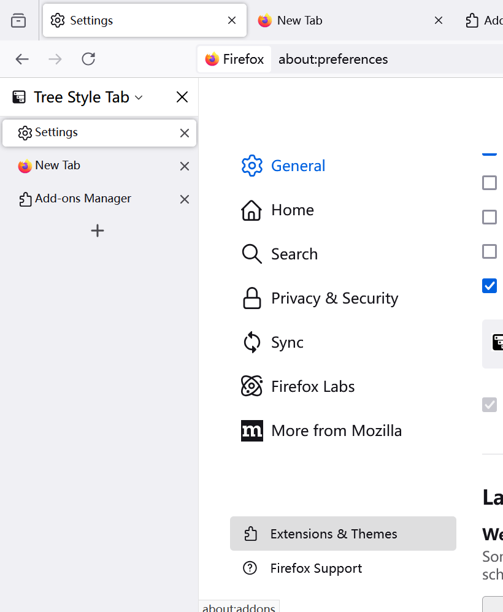Close the Settings tab in top tab strip
This screenshot has width=503, height=612.
(232, 20)
